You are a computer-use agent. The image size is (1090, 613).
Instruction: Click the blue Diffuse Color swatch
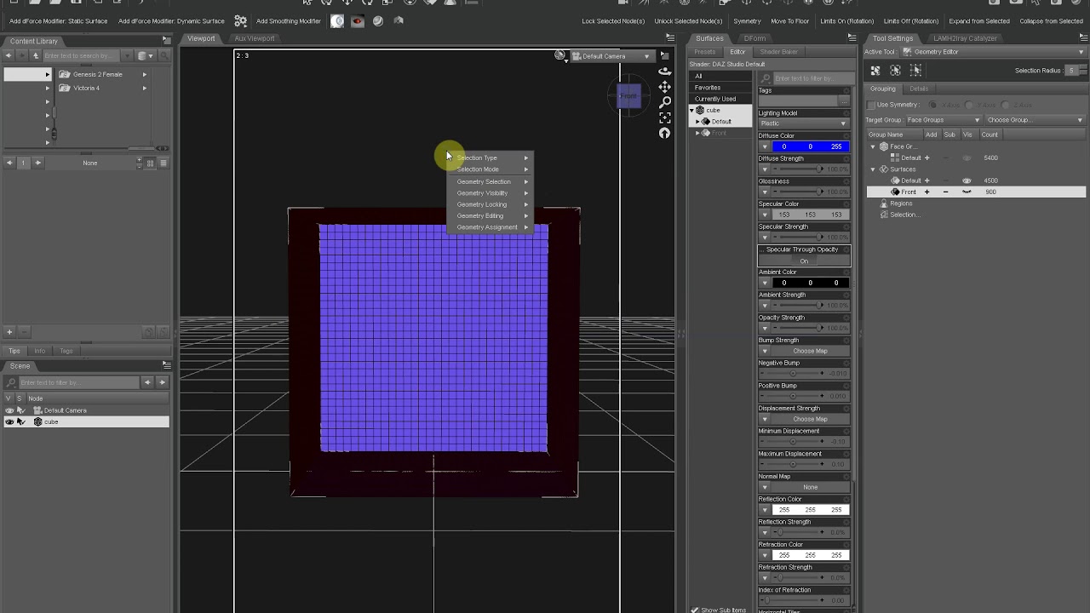point(810,146)
